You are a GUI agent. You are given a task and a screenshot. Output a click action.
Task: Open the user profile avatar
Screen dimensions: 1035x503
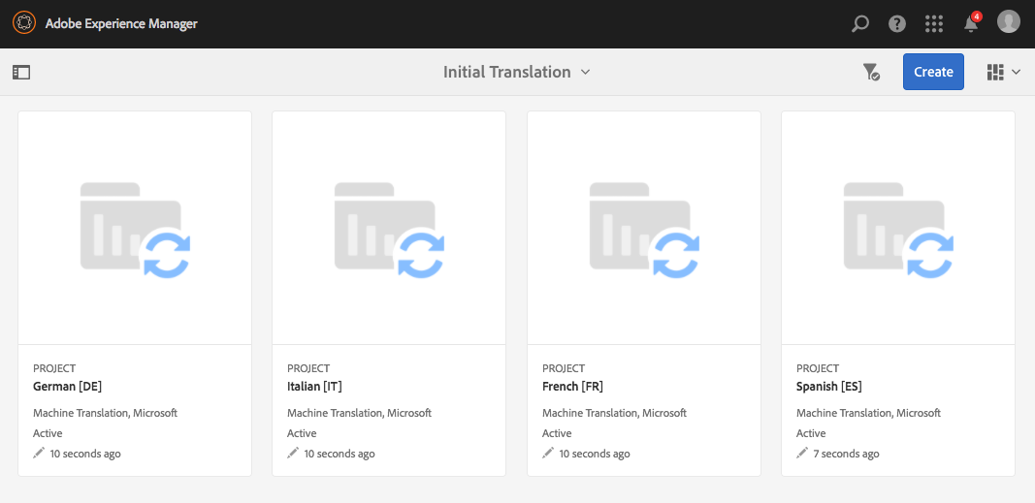(1009, 21)
